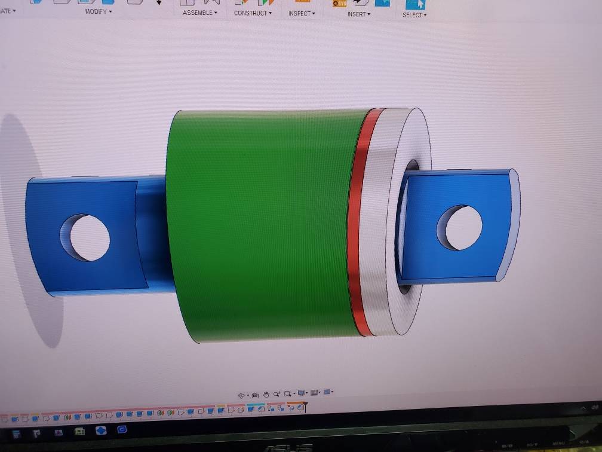Open the INSERT dropdown menu
Image resolution: width=602 pixels, height=452 pixels.
(358, 14)
